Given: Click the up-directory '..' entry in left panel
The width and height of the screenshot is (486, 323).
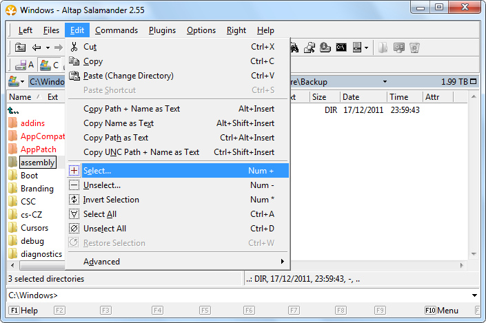Looking at the screenshot, I should click(x=13, y=110).
